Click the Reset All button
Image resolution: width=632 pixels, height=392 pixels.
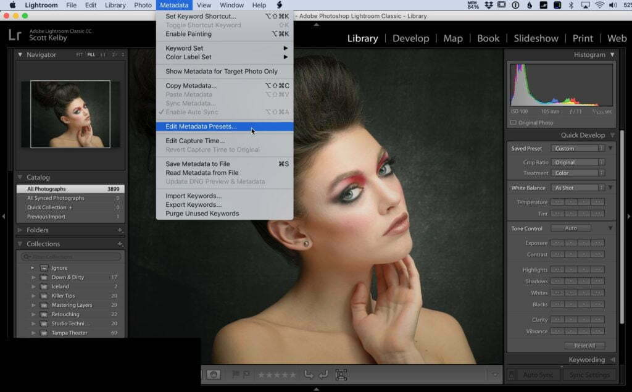click(x=584, y=346)
